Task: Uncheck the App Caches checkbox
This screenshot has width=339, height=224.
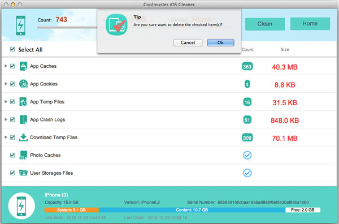Action: click(x=12, y=66)
